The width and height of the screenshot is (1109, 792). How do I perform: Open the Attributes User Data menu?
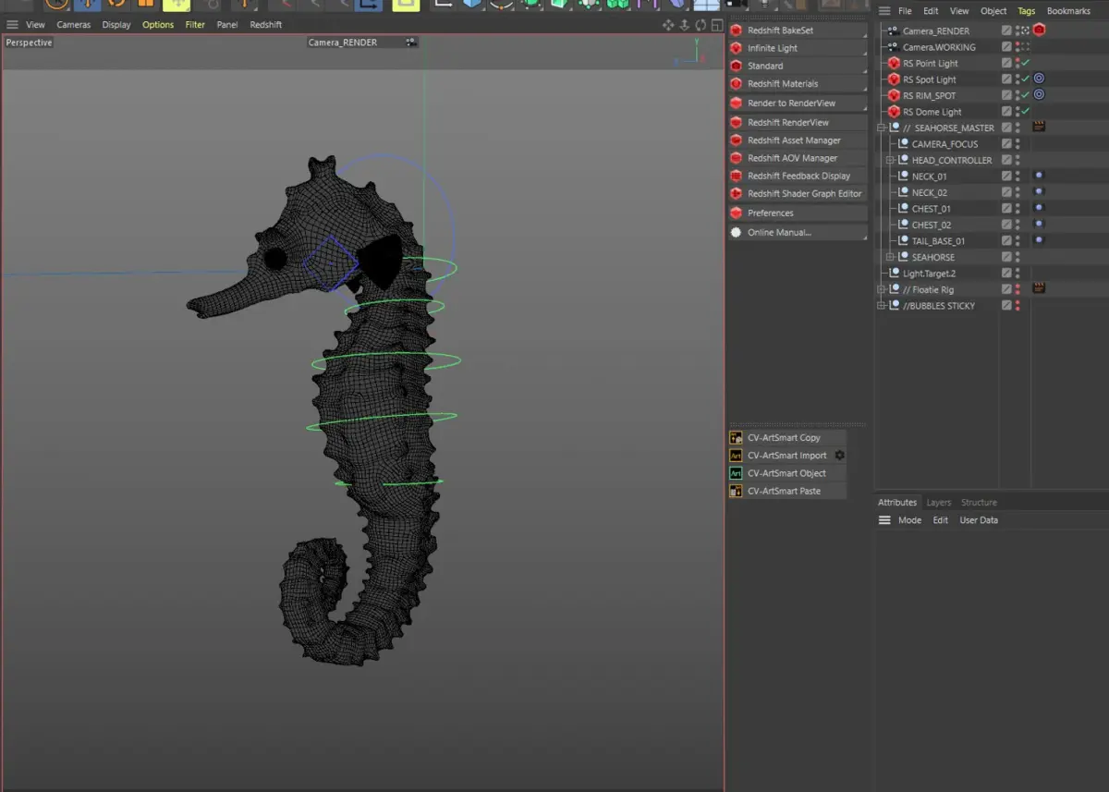pyautogui.click(x=979, y=520)
